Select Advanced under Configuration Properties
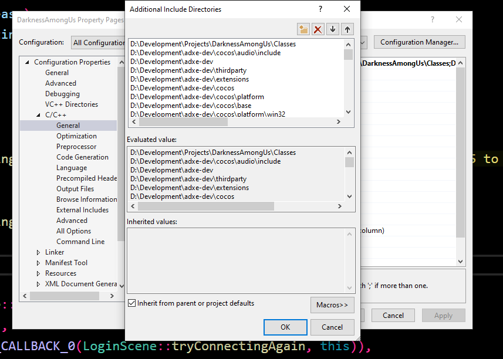 (x=60, y=83)
